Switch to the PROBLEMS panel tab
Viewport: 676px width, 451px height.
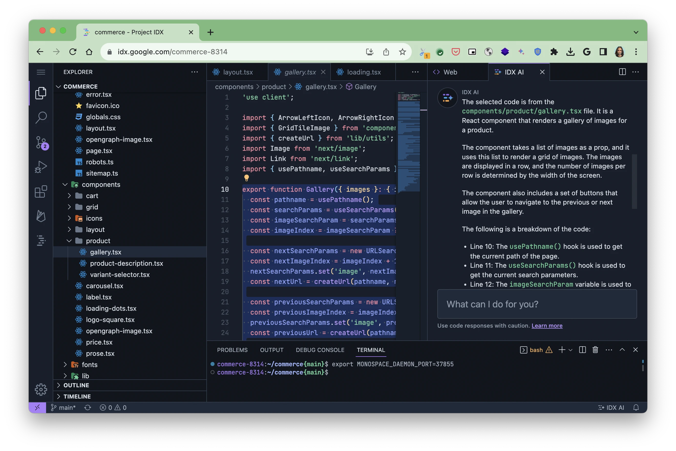coord(232,350)
